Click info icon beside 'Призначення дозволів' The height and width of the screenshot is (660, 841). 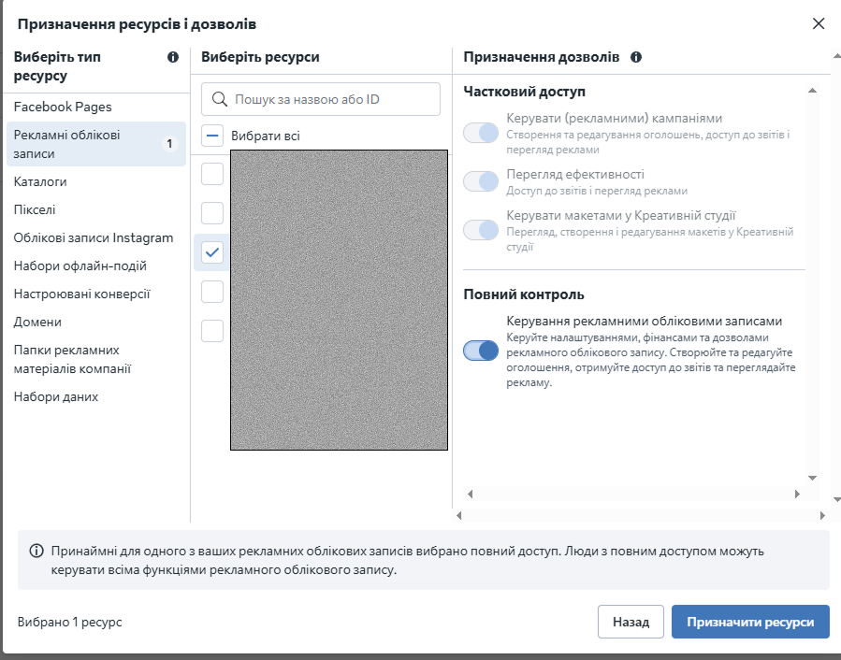636,57
